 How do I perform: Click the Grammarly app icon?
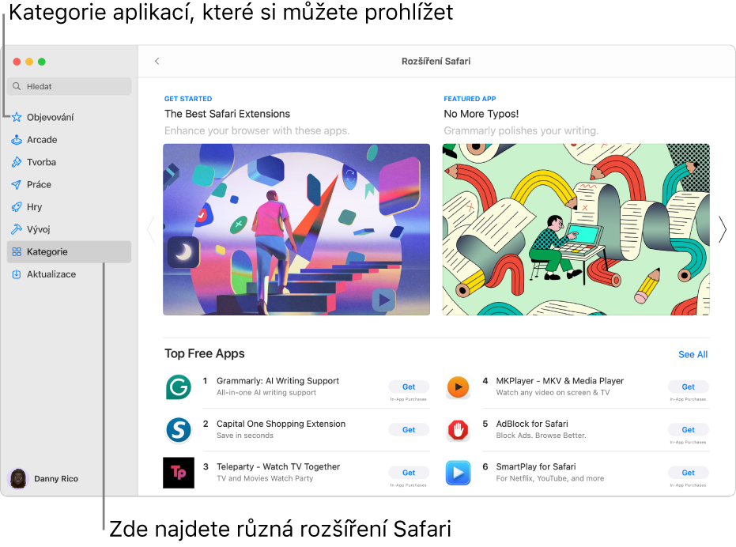(x=178, y=387)
